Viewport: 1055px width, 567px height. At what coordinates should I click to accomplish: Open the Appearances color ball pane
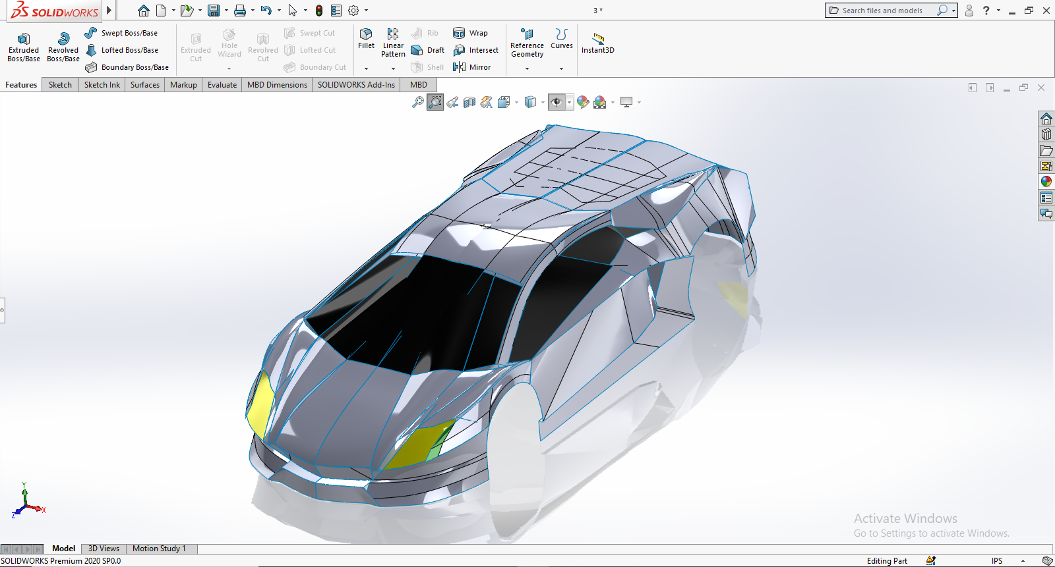point(1046,182)
